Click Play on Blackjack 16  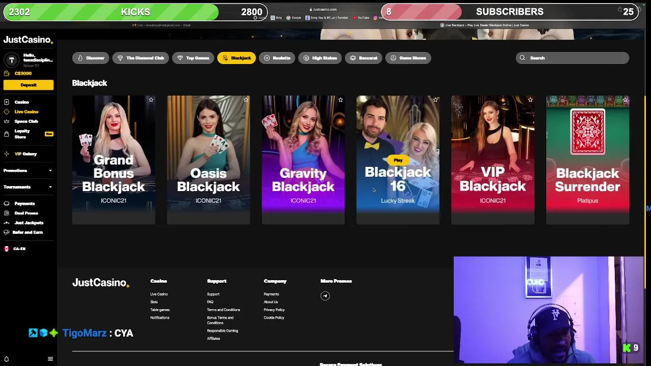[398, 160]
